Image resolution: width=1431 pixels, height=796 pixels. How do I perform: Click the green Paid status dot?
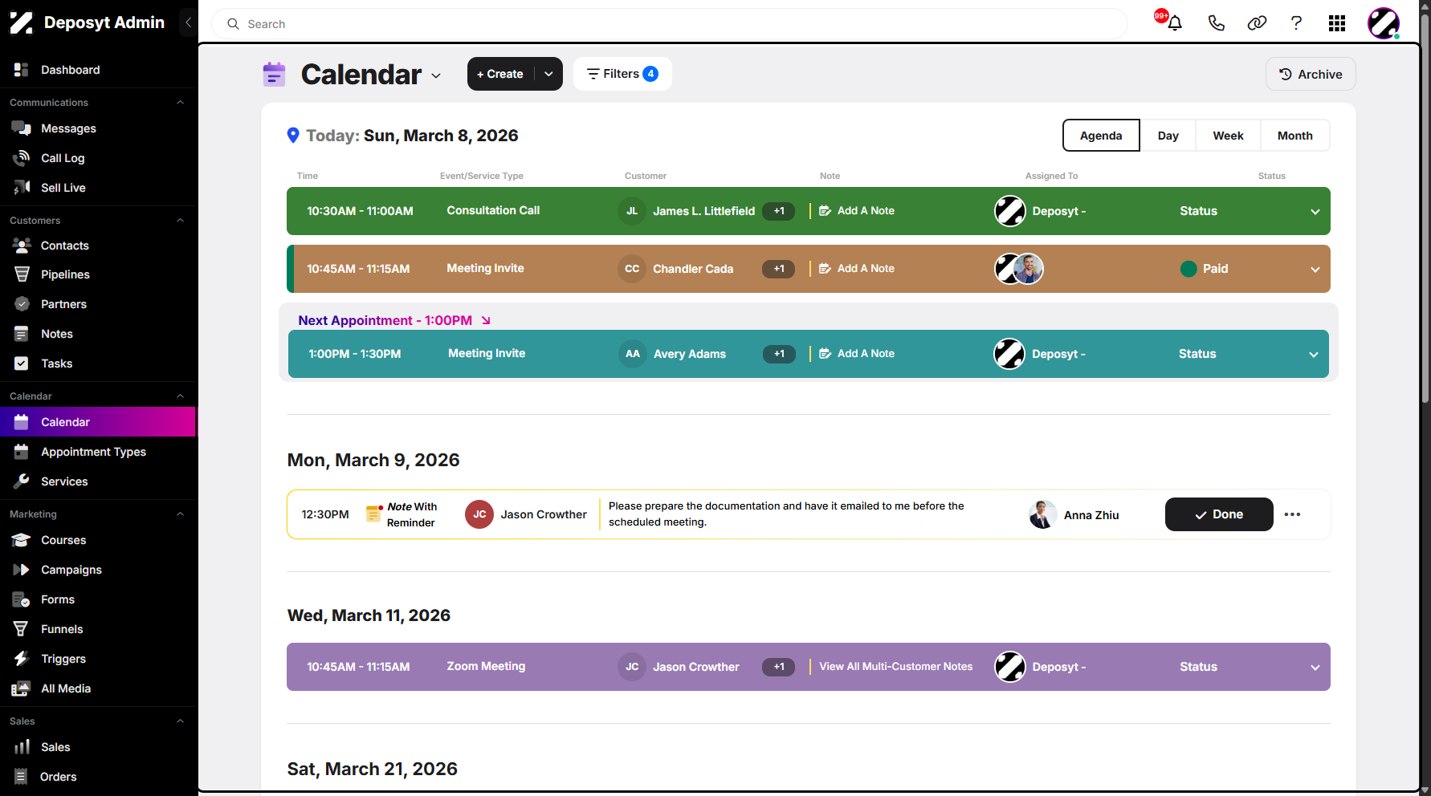click(x=1188, y=269)
